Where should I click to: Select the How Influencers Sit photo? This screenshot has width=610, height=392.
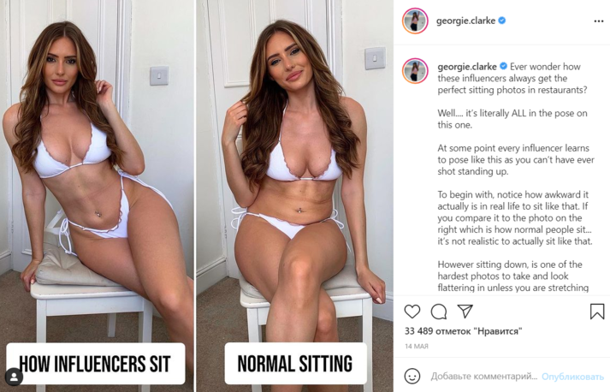(97, 196)
